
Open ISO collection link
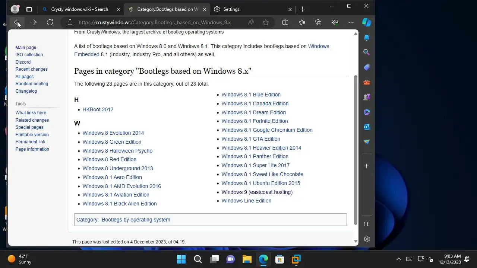(x=29, y=55)
